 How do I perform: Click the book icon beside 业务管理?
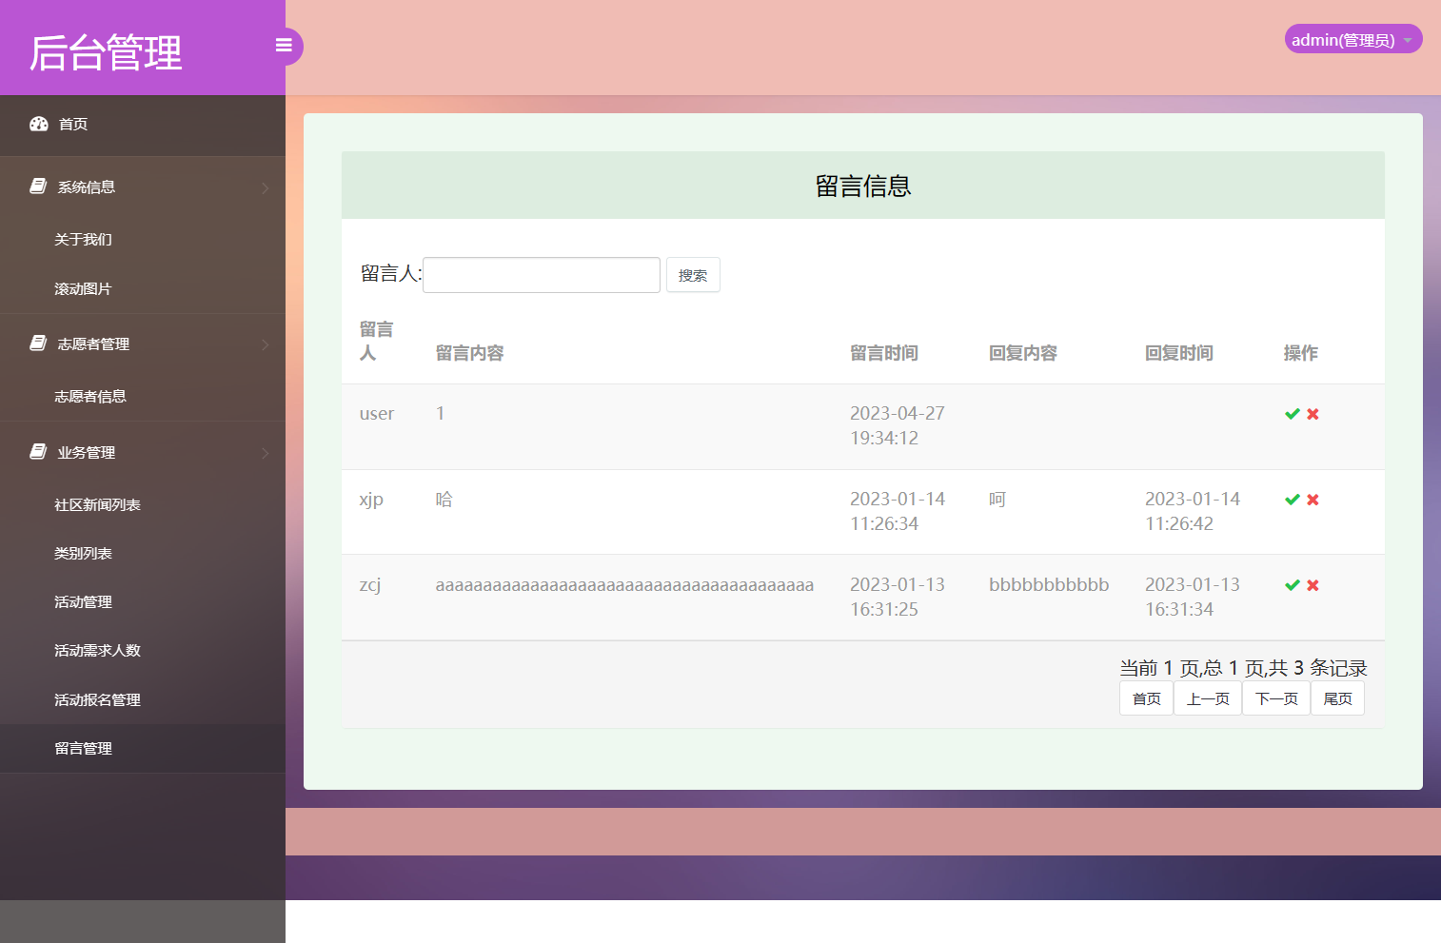pos(36,450)
